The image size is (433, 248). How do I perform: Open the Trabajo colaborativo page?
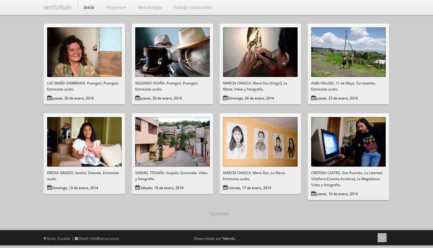[x=193, y=7]
